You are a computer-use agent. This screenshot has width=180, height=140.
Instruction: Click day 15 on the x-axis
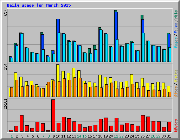click(84, 136)
